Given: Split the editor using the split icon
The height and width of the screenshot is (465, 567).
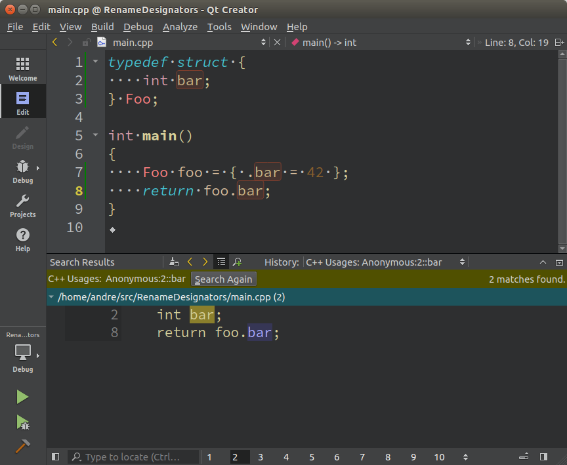Looking at the screenshot, I should (x=559, y=42).
